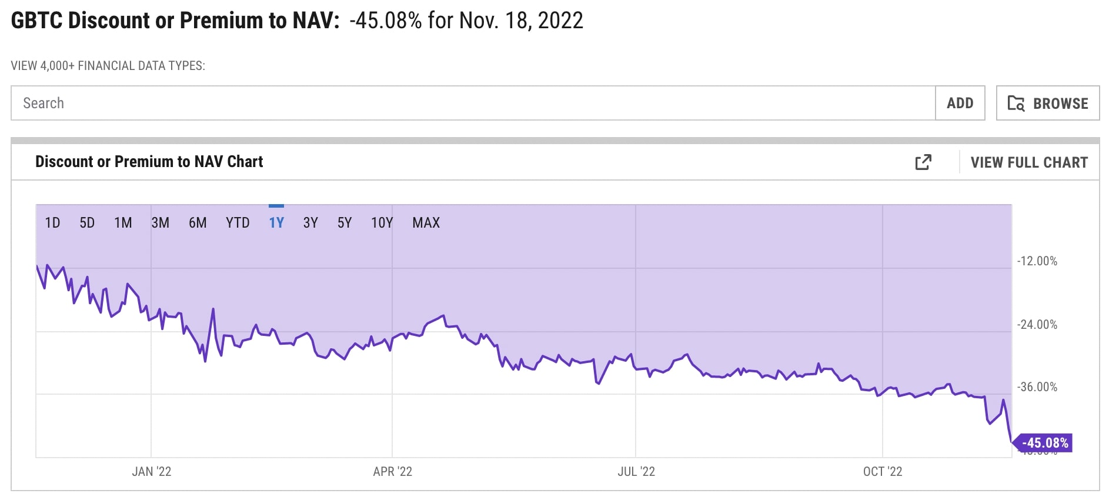Open VIEW FULL CHART link
This screenshot has height=500, width=1109.
(1029, 162)
